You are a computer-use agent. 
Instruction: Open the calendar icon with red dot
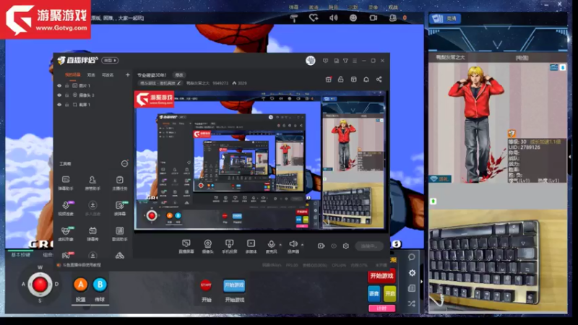[329, 79]
